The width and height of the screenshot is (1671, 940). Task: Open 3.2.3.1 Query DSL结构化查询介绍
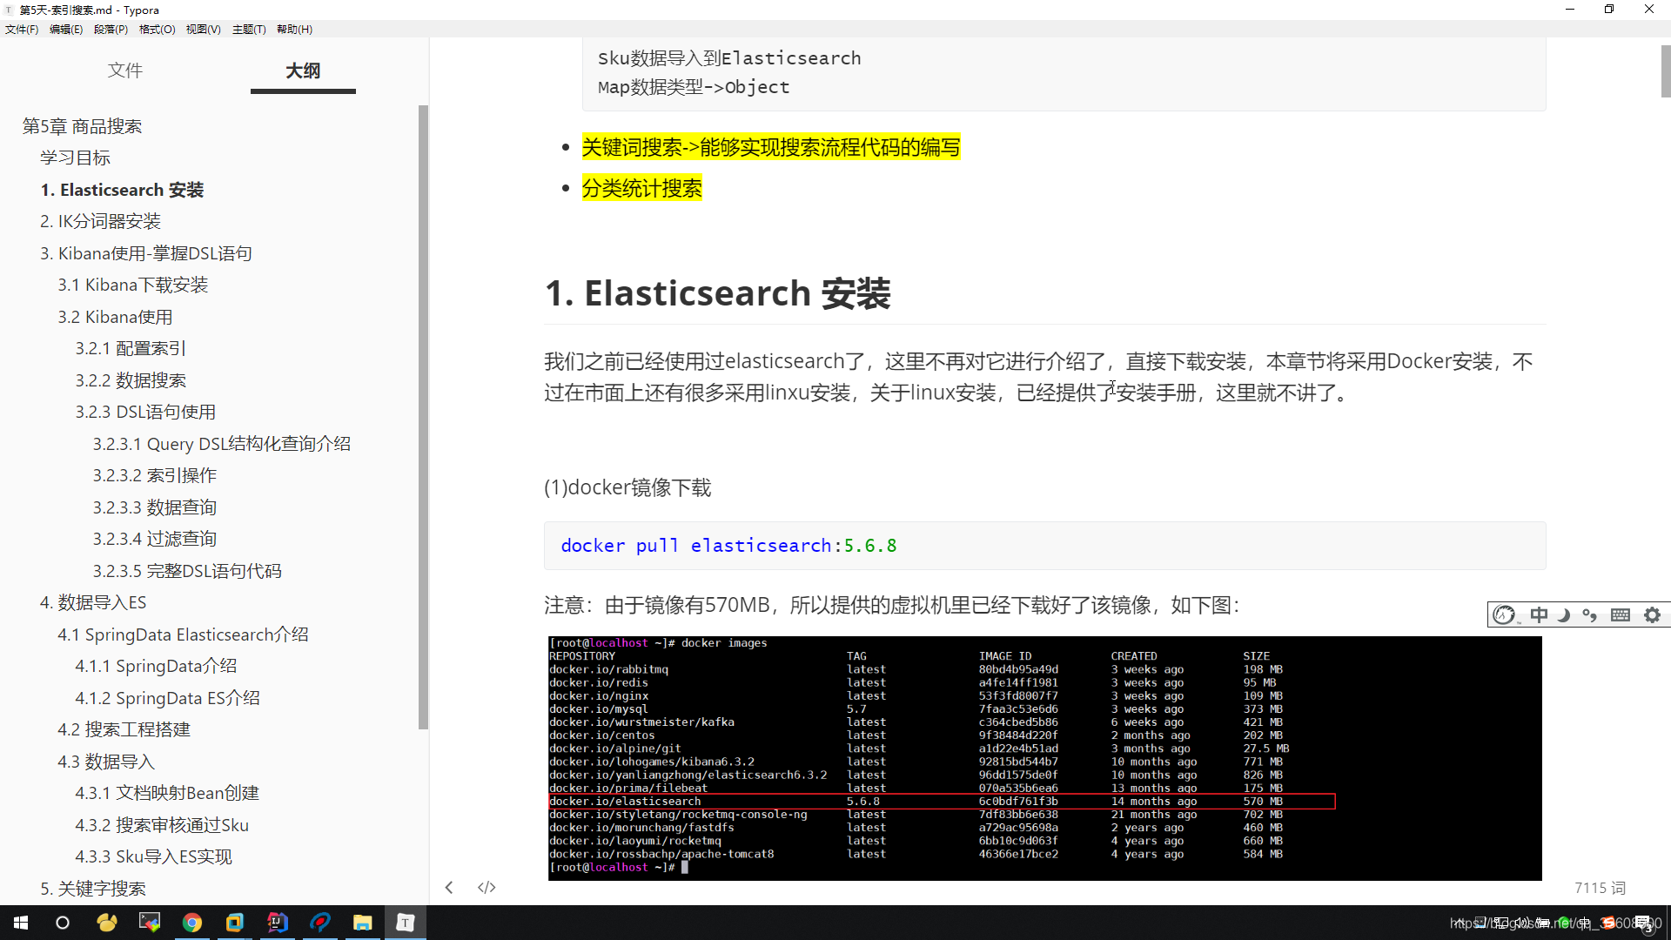click(221, 444)
